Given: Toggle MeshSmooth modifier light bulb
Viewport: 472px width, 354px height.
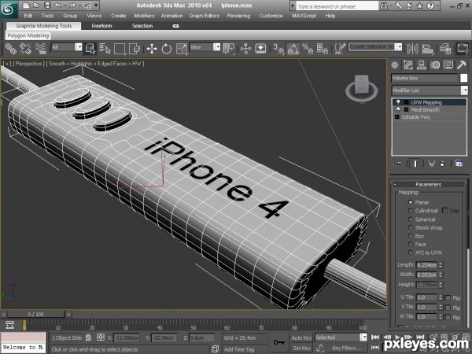Looking at the screenshot, I should point(398,109).
